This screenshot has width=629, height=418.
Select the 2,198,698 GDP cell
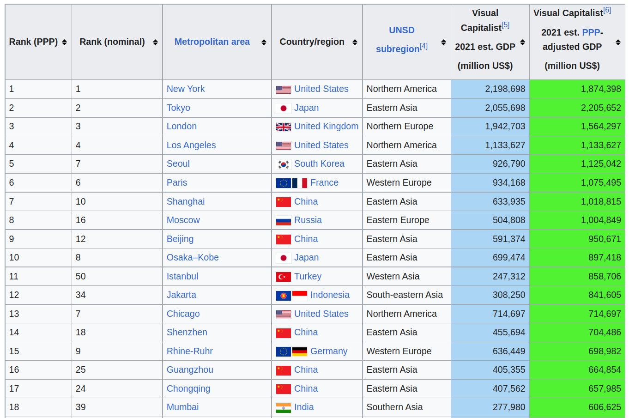pos(490,89)
